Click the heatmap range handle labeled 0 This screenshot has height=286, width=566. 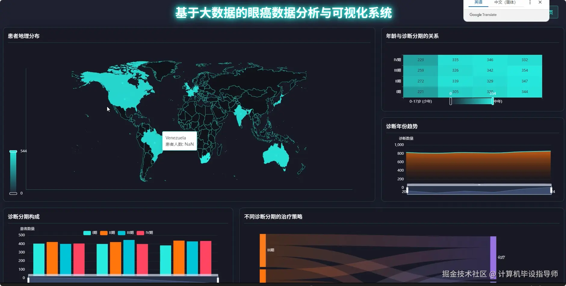450,101
